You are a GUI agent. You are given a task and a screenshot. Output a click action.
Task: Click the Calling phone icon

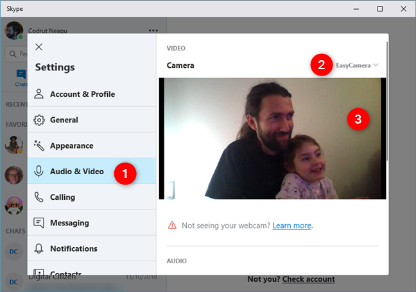[x=39, y=197]
